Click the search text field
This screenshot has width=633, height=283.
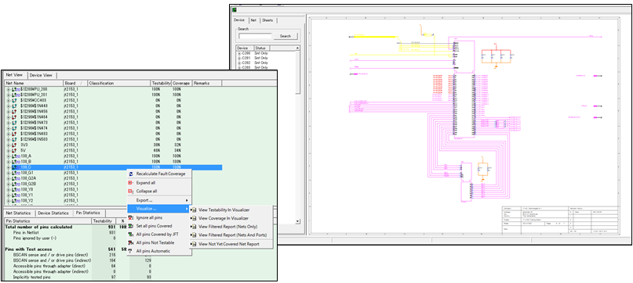[x=255, y=36]
